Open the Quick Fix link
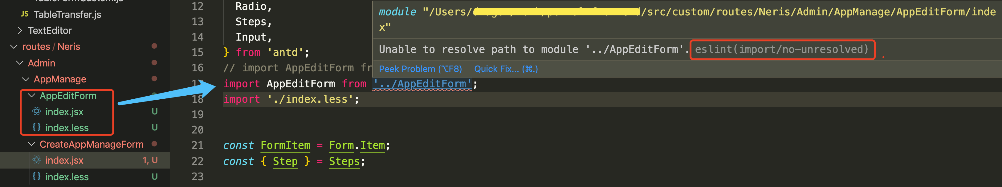The image size is (1002, 187). pos(506,69)
